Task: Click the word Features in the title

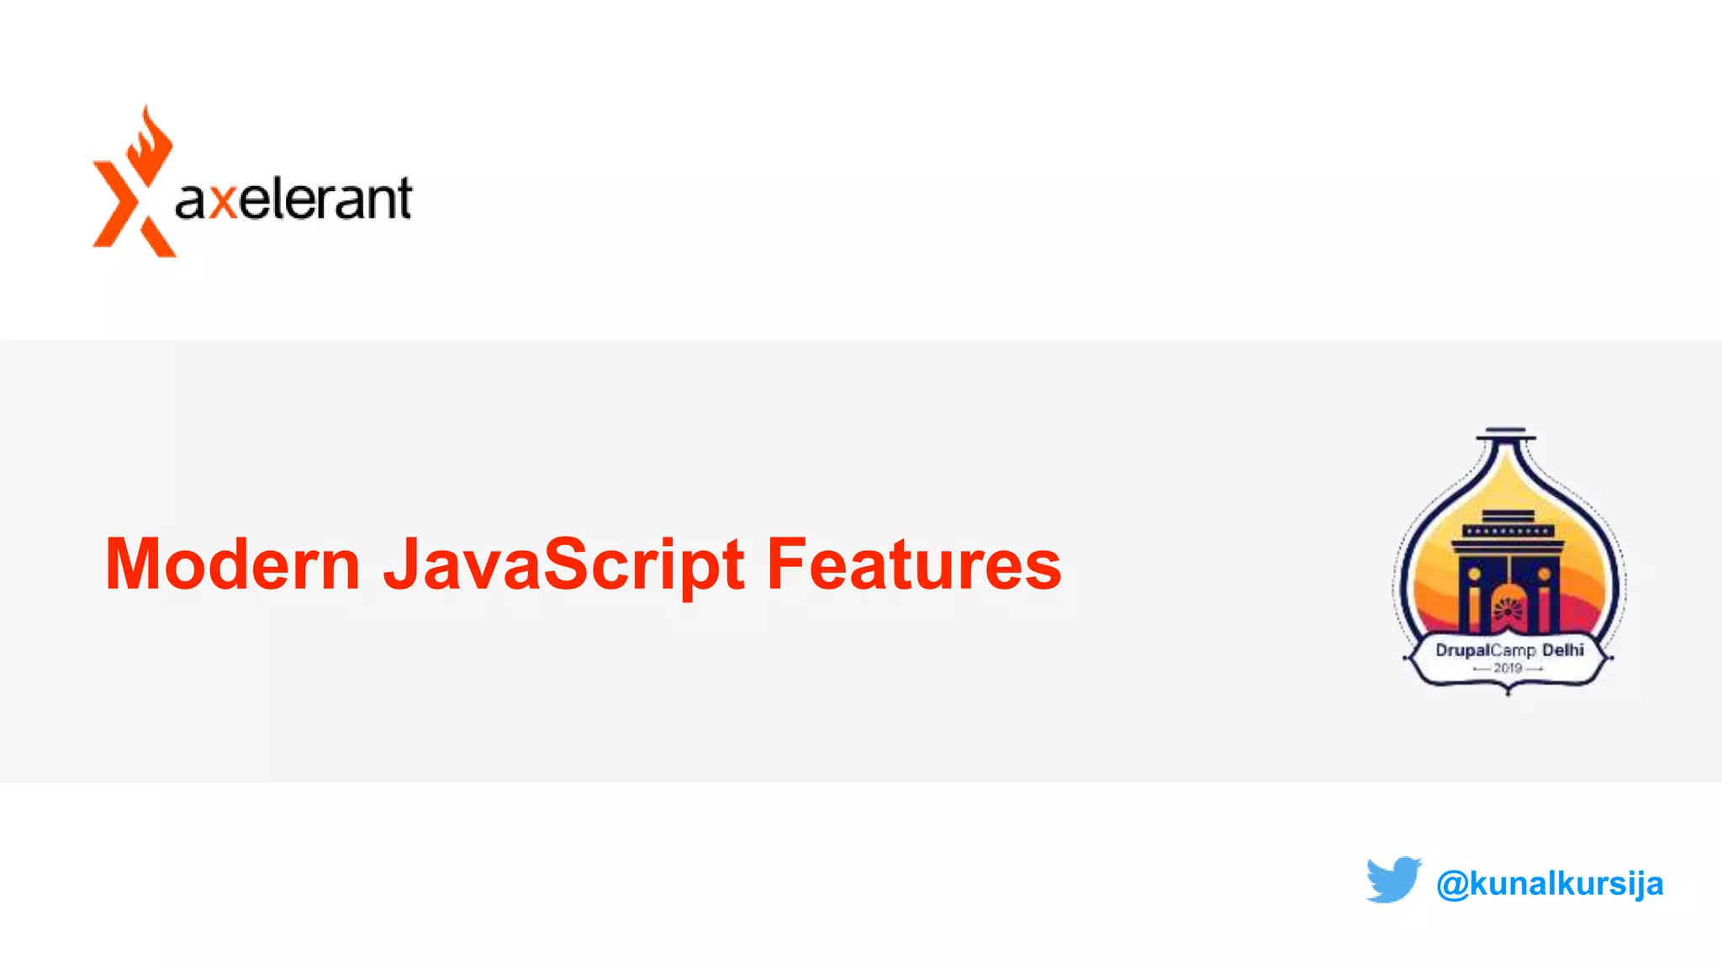Action: (914, 564)
